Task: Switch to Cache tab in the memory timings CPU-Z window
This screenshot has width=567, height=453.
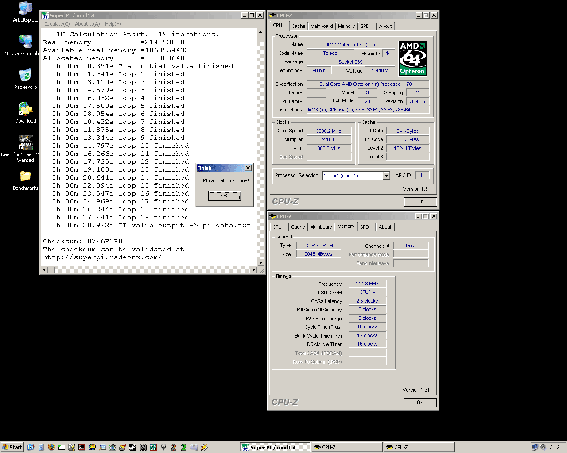Action: point(298,227)
